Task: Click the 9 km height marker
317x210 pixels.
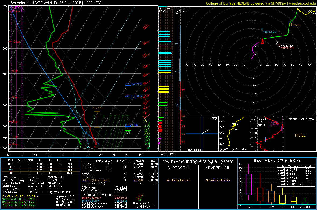Action: 15,71
